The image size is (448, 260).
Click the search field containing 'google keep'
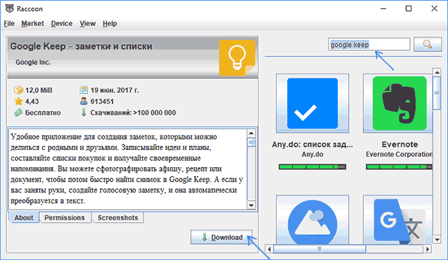[369, 45]
